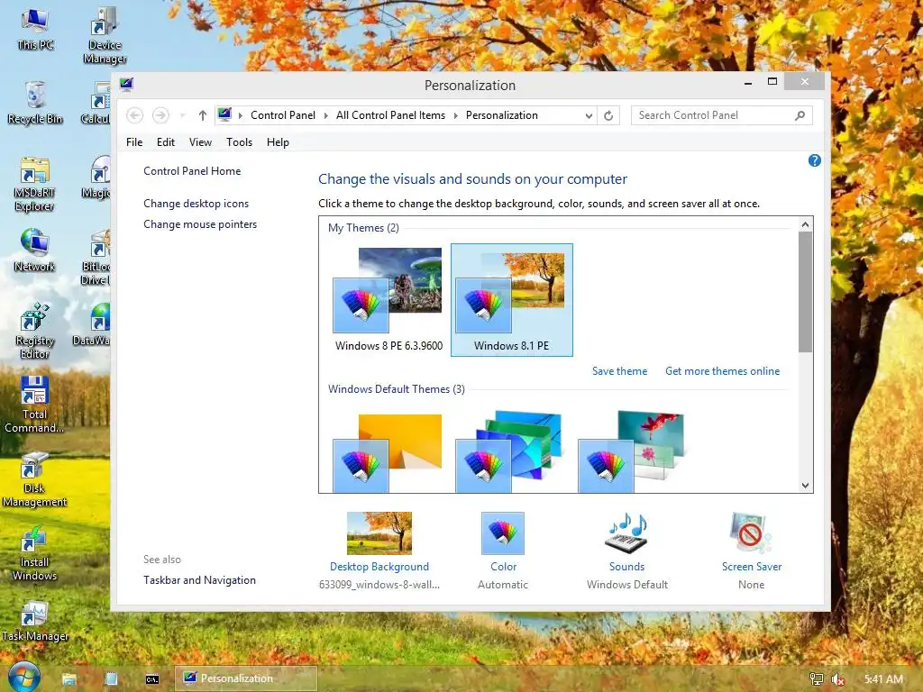
Task: Select the Install Windows desktop shortcut
Action: (x=35, y=553)
